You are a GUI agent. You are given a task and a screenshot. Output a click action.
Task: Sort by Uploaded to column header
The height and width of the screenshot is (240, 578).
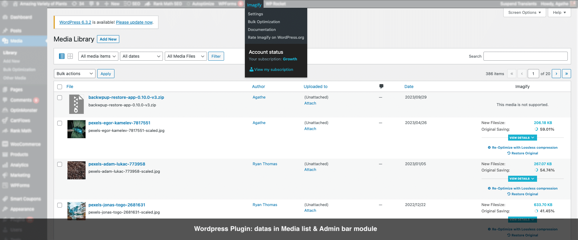coord(315,87)
